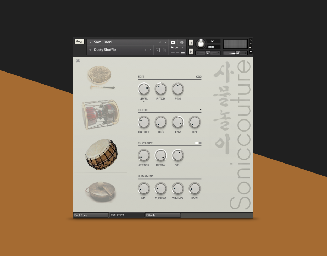Switch to the Beat Tools tab
Viewport: 327px width, 256px height.
[91, 215]
